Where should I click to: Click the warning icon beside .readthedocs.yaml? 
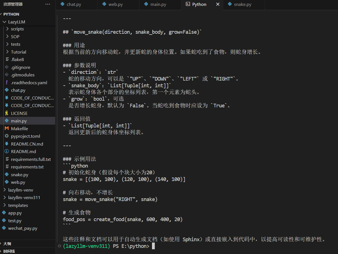pos(7,82)
